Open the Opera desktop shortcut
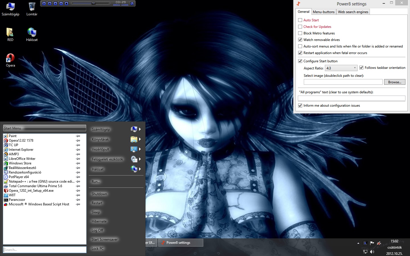The height and width of the screenshot is (256, 410). coord(10,58)
